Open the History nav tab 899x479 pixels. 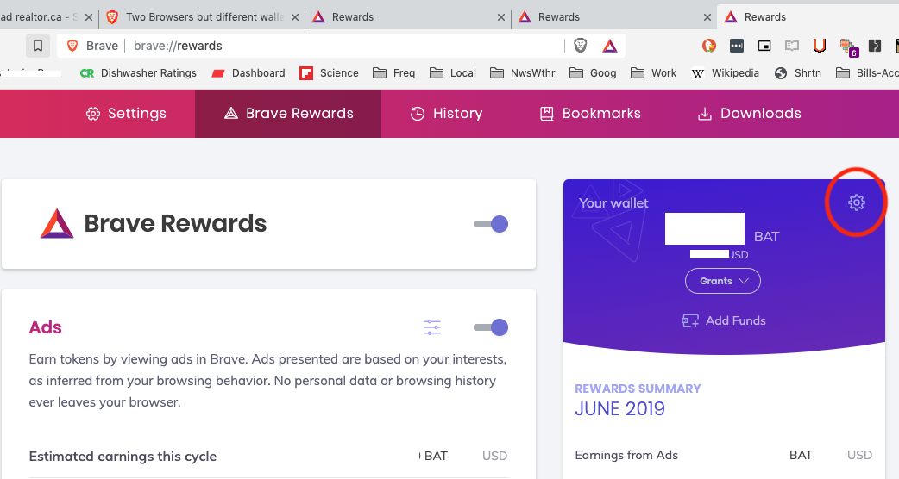click(x=447, y=114)
